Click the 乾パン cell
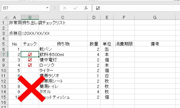 (x=63, y=49)
